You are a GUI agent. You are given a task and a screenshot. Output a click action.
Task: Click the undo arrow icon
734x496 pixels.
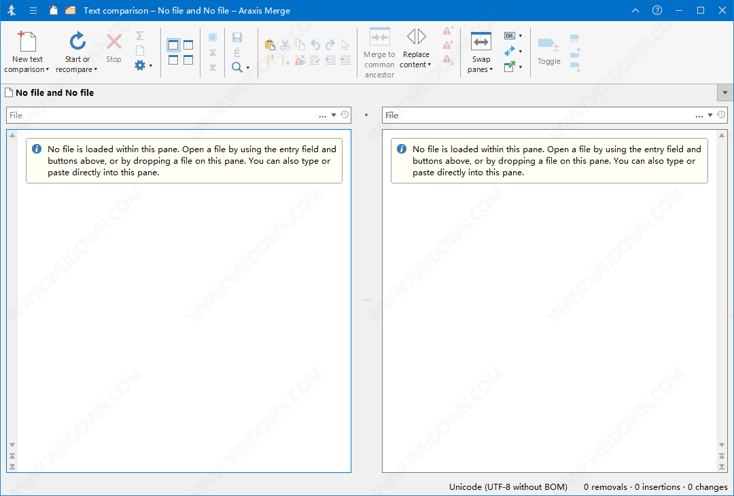point(315,45)
